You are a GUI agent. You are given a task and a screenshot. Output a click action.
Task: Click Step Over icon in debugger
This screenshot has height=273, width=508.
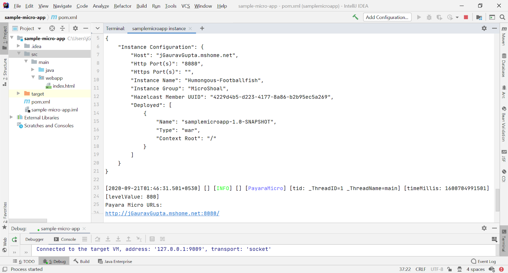(x=97, y=239)
